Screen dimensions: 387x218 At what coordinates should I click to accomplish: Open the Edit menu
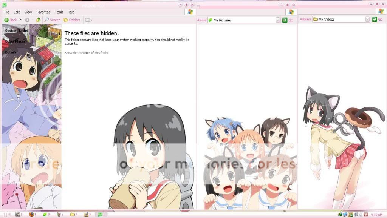tap(17, 12)
